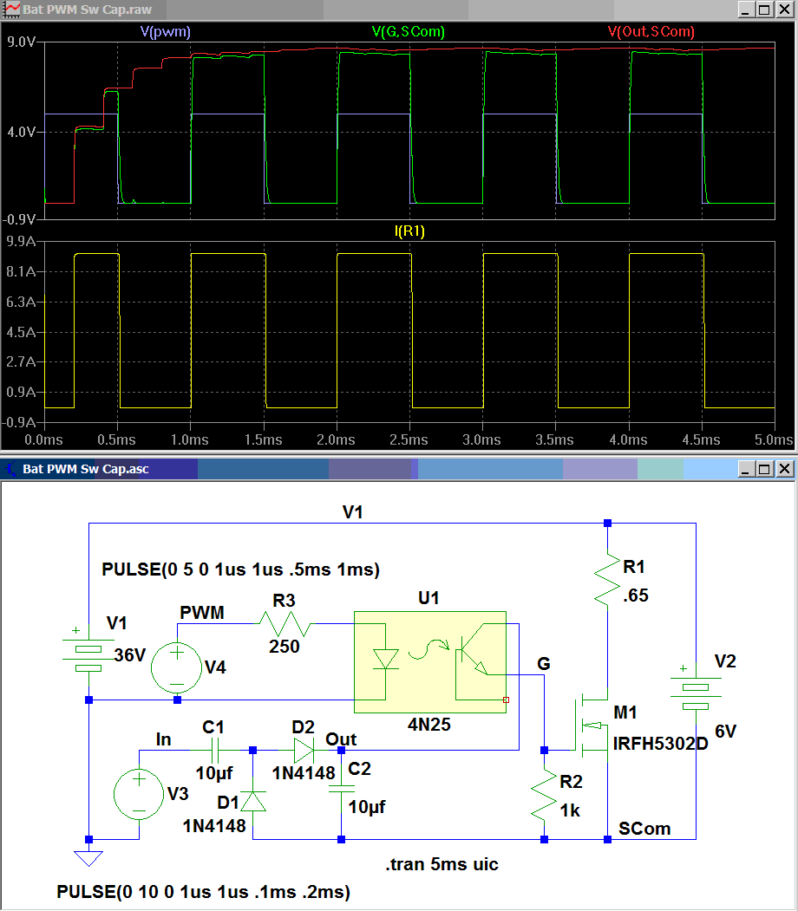Click the 4N25 part label
The height and width of the screenshot is (911, 798).
coord(429,725)
